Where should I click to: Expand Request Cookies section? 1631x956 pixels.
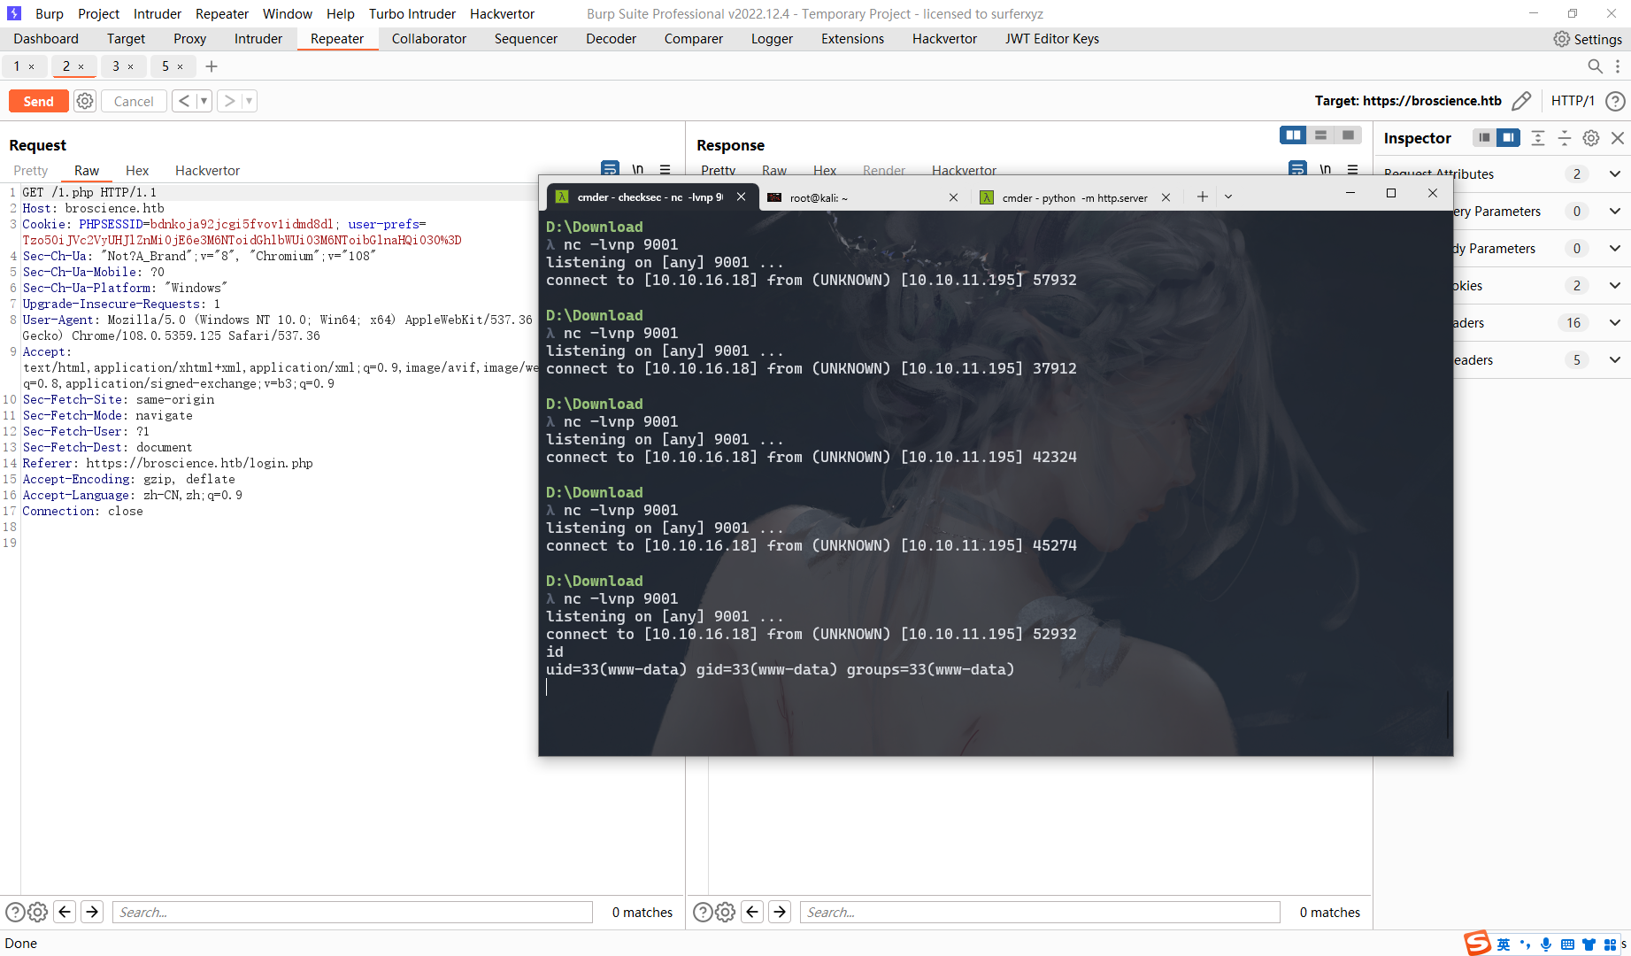click(x=1615, y=286)
